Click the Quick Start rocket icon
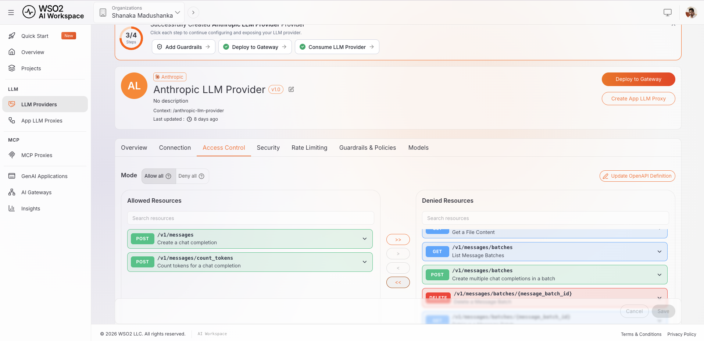704x341 pixels. pyautogui.click(x=12, y=36)
